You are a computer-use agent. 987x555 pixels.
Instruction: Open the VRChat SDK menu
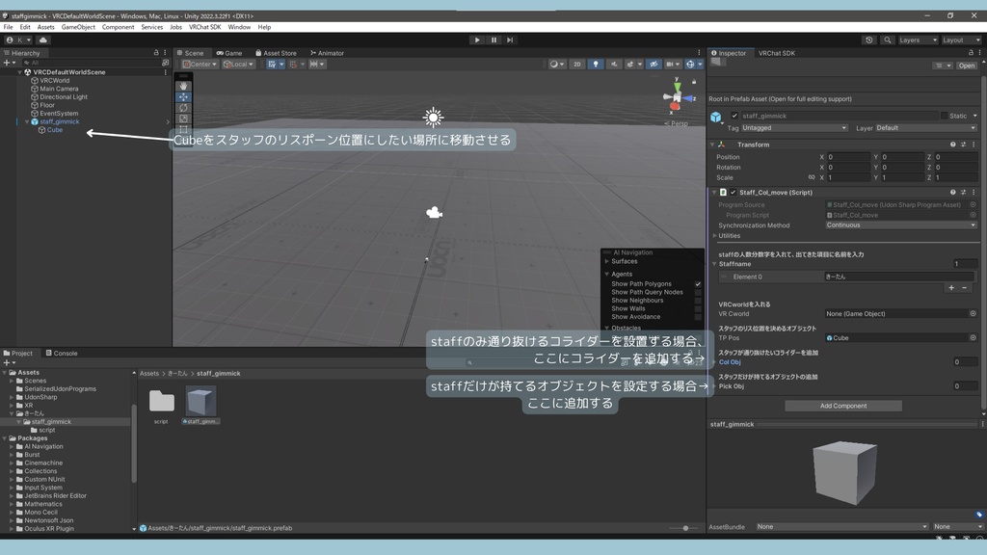click(x=203, y=26)
